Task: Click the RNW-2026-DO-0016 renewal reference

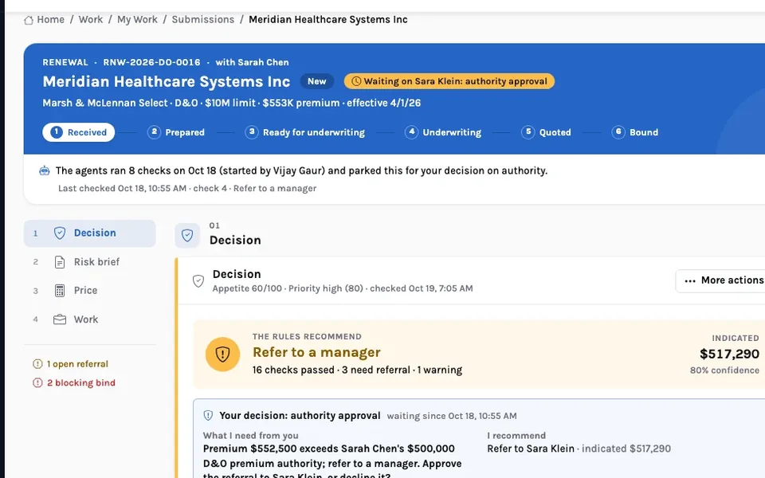Action: click(151, 62)
